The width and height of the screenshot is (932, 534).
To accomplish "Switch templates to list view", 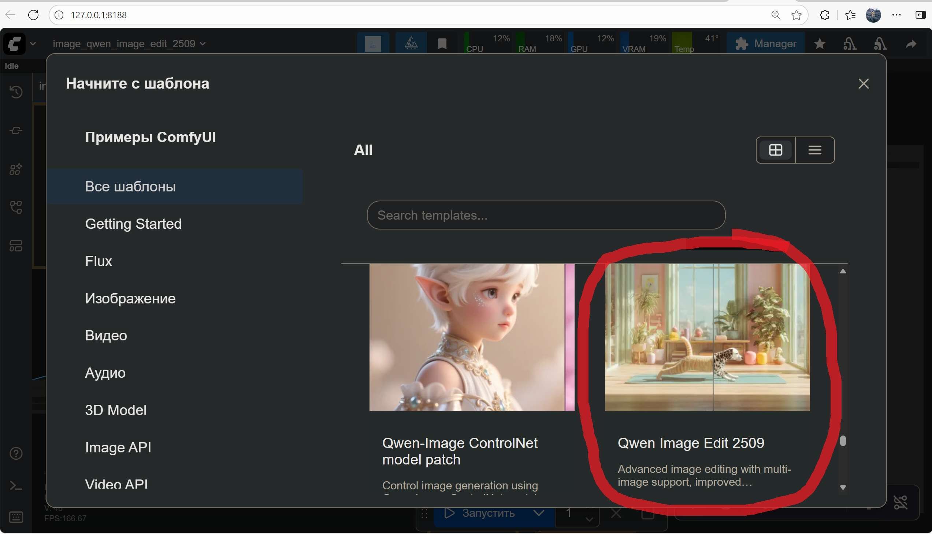I will [814, 150].
